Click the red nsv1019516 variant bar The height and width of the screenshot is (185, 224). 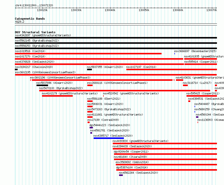click(x=88, y=54)
